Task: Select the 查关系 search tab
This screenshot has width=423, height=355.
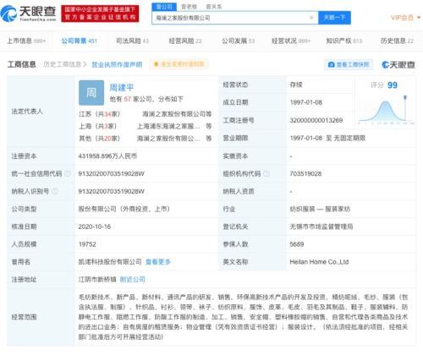Action: click(214, 7)
